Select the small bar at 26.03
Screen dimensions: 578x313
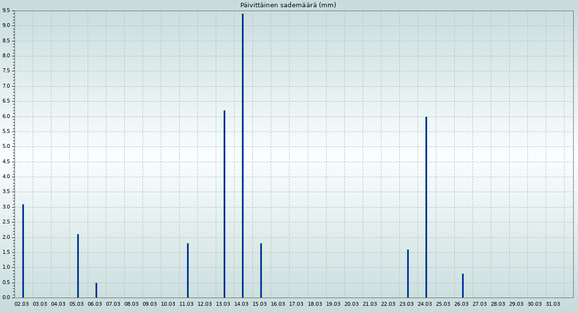point(462,286)
